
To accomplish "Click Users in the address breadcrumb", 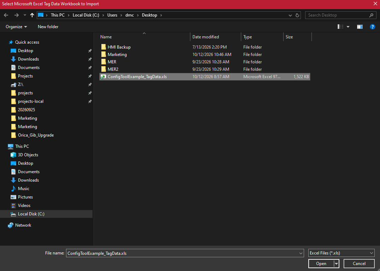I will point(112,15).
